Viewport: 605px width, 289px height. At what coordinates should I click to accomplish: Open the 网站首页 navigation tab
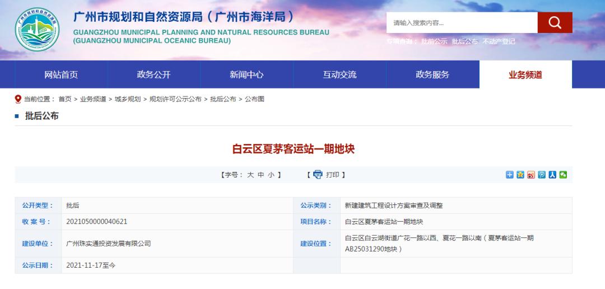(61, 74)
